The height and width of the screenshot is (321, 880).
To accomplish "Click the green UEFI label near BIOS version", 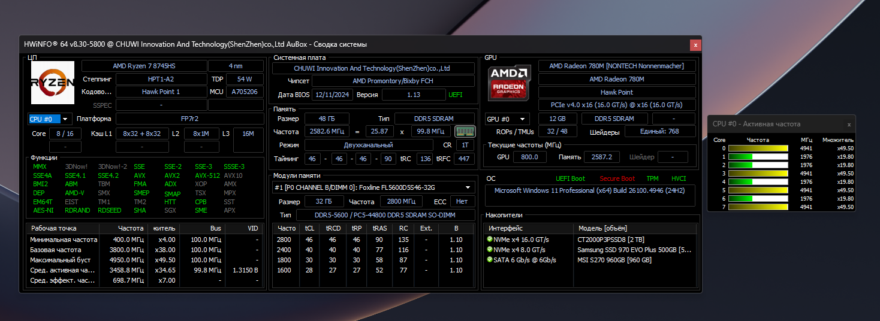I will coord(456,95).
